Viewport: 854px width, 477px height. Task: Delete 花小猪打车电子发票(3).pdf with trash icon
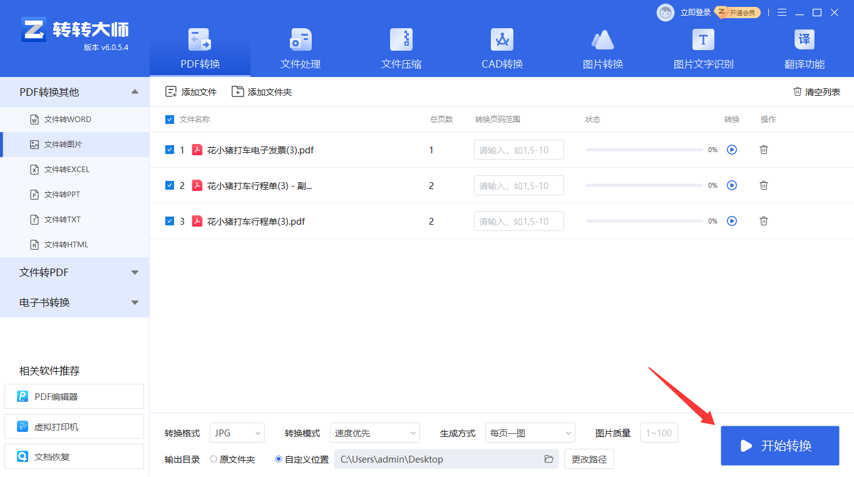click(x=764, y=150)
